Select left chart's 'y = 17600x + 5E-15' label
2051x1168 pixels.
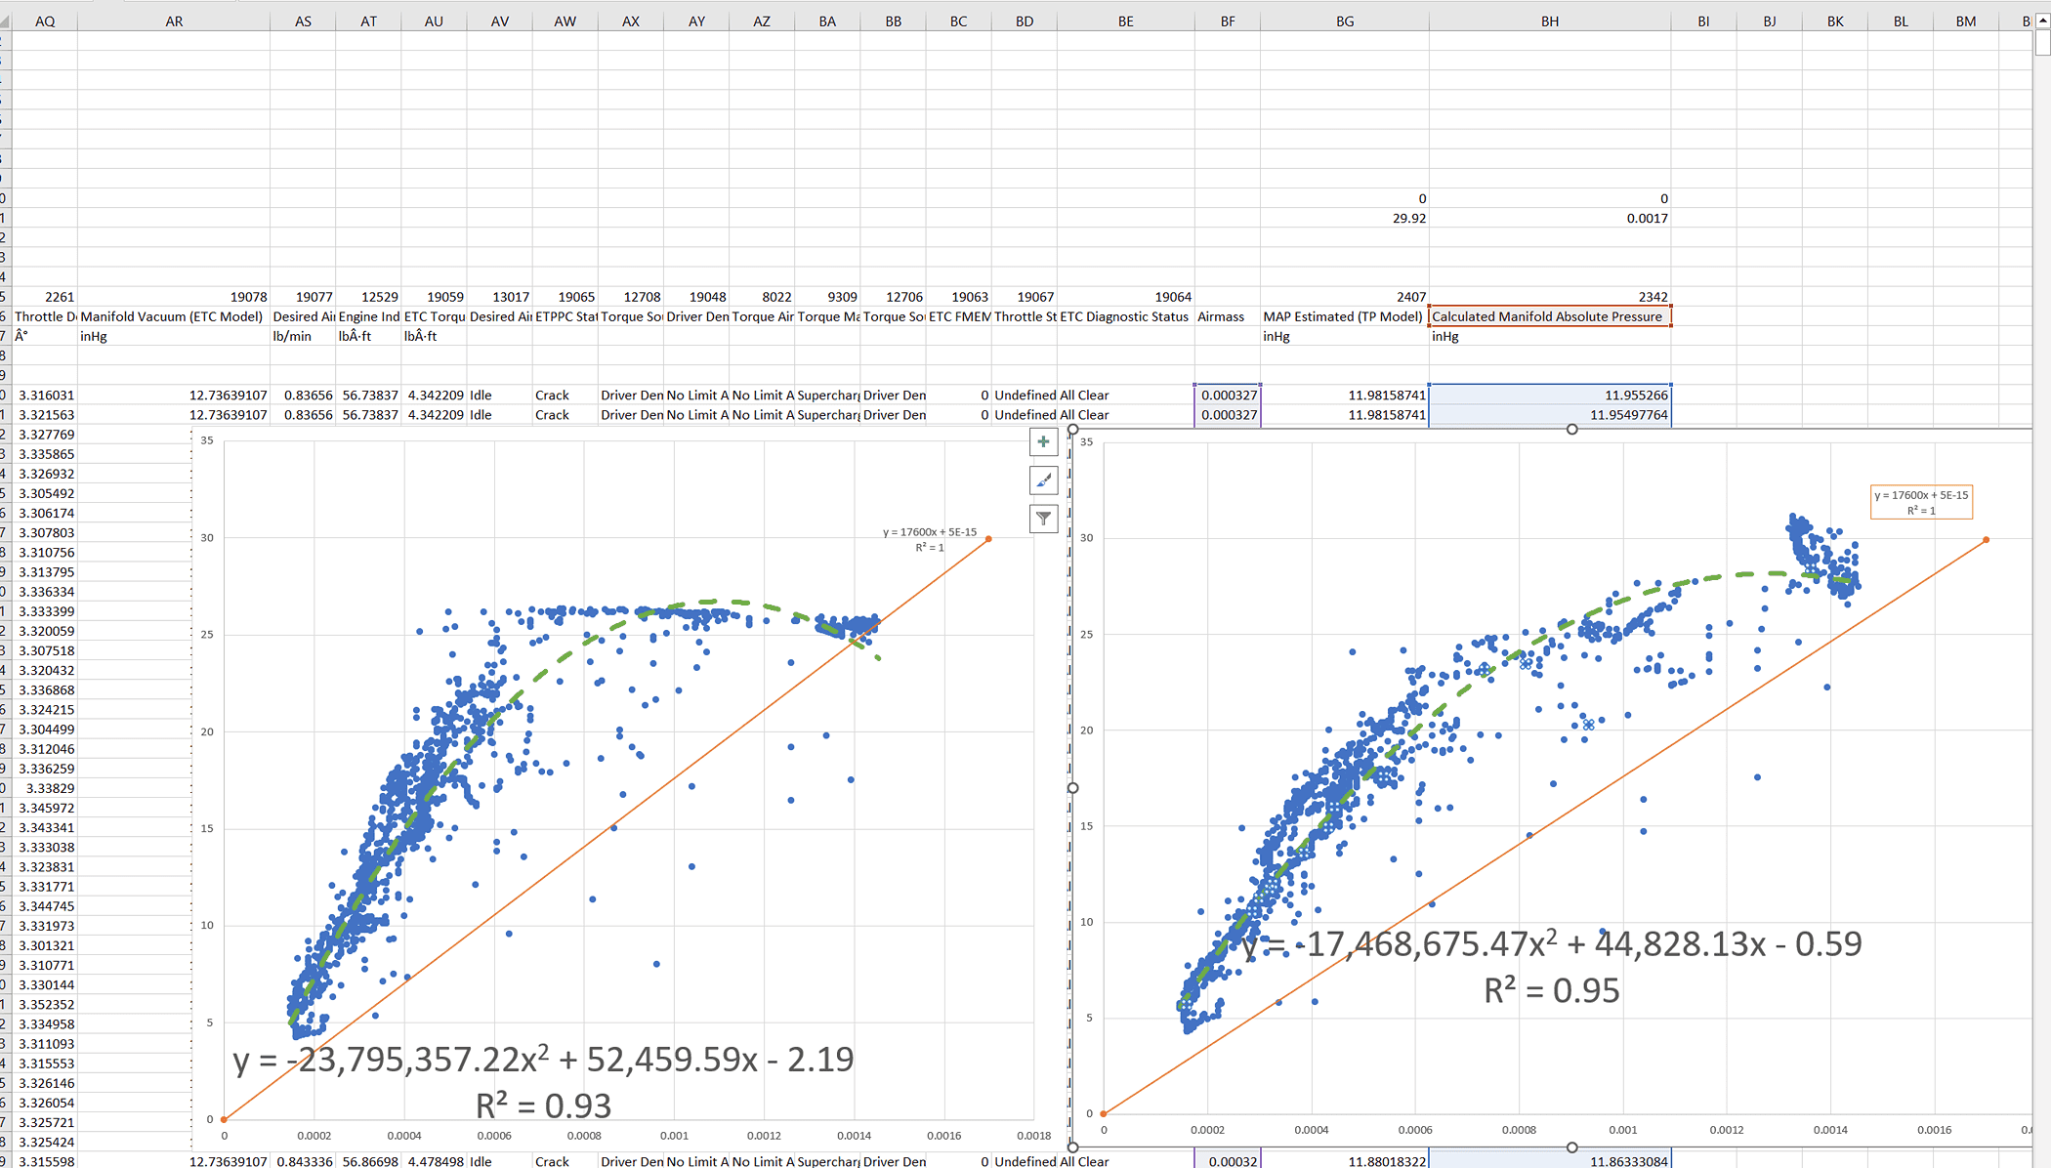[929, 539]
